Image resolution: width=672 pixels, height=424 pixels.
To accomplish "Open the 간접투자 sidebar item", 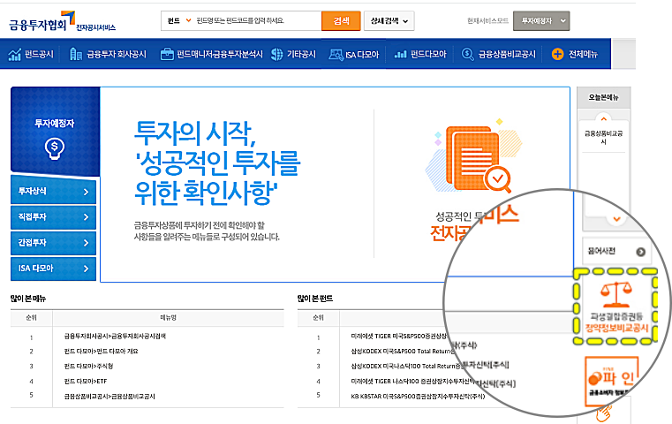I will (x=53, y=243).
